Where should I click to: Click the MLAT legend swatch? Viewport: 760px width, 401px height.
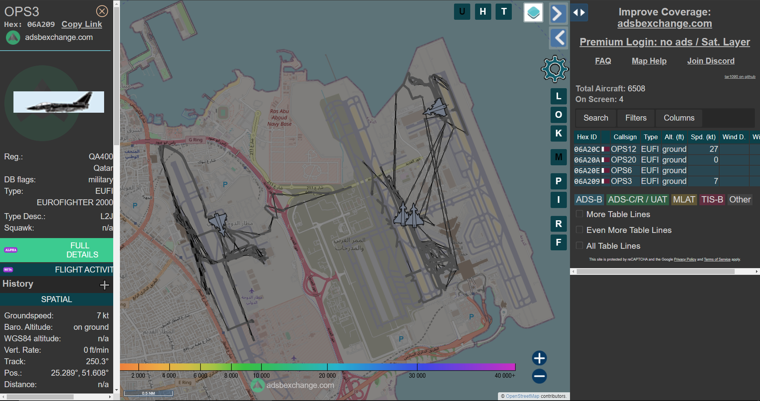[684, 200]
